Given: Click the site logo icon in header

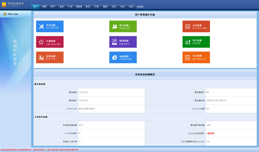Looking at the screenshot, I should 4,4.
